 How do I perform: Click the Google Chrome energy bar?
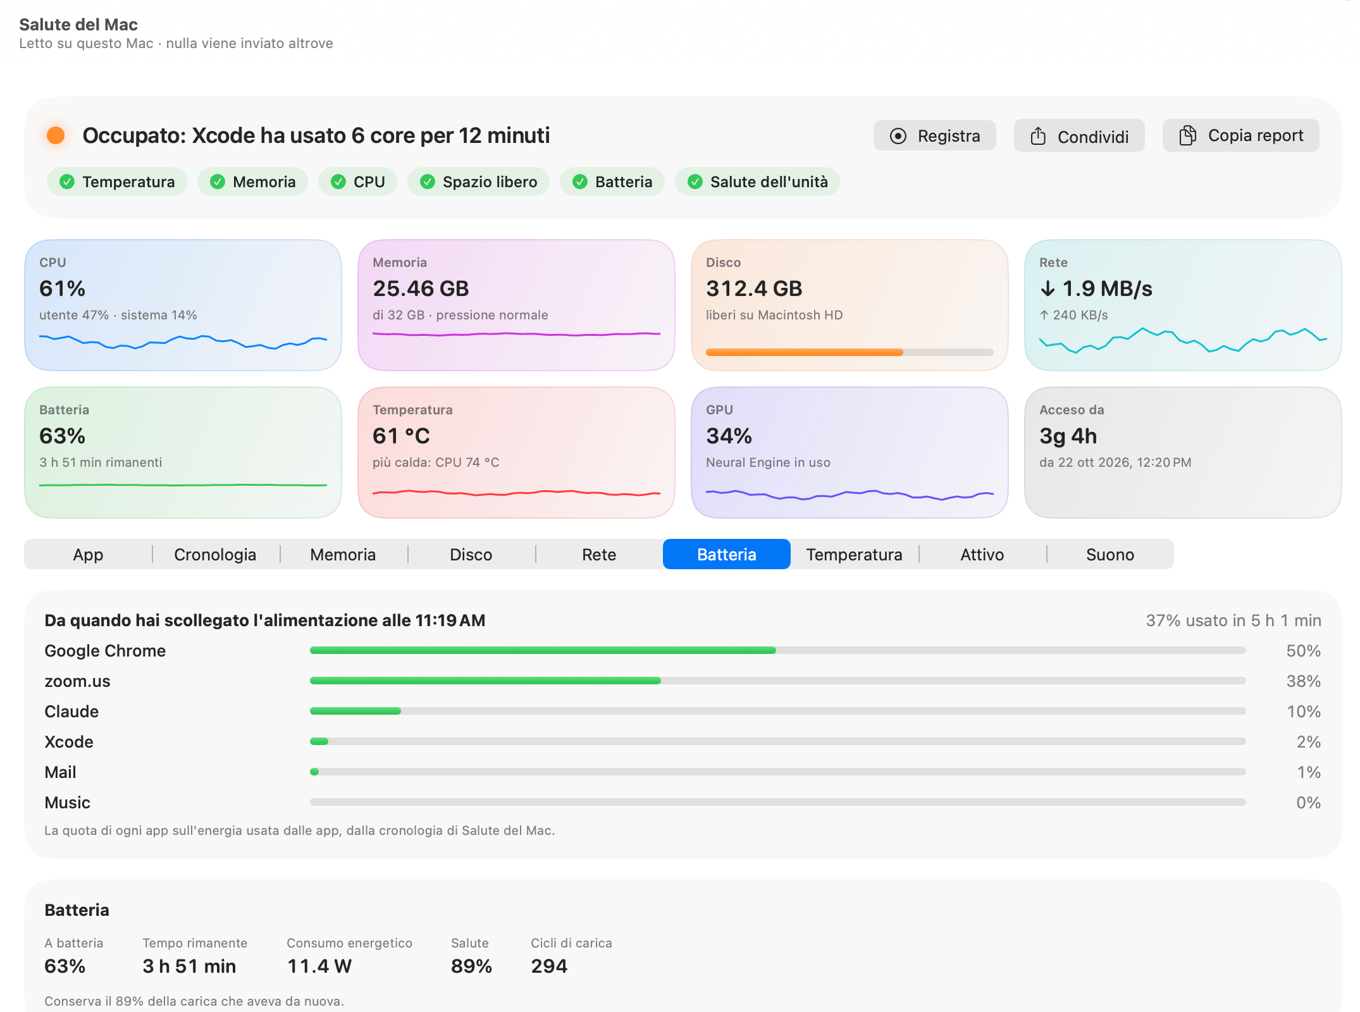tap(778, 650)
